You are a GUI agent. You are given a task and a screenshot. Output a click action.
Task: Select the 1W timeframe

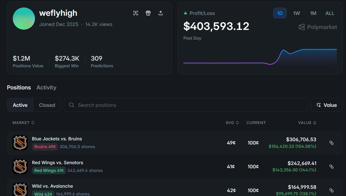[x=296, y=13]
